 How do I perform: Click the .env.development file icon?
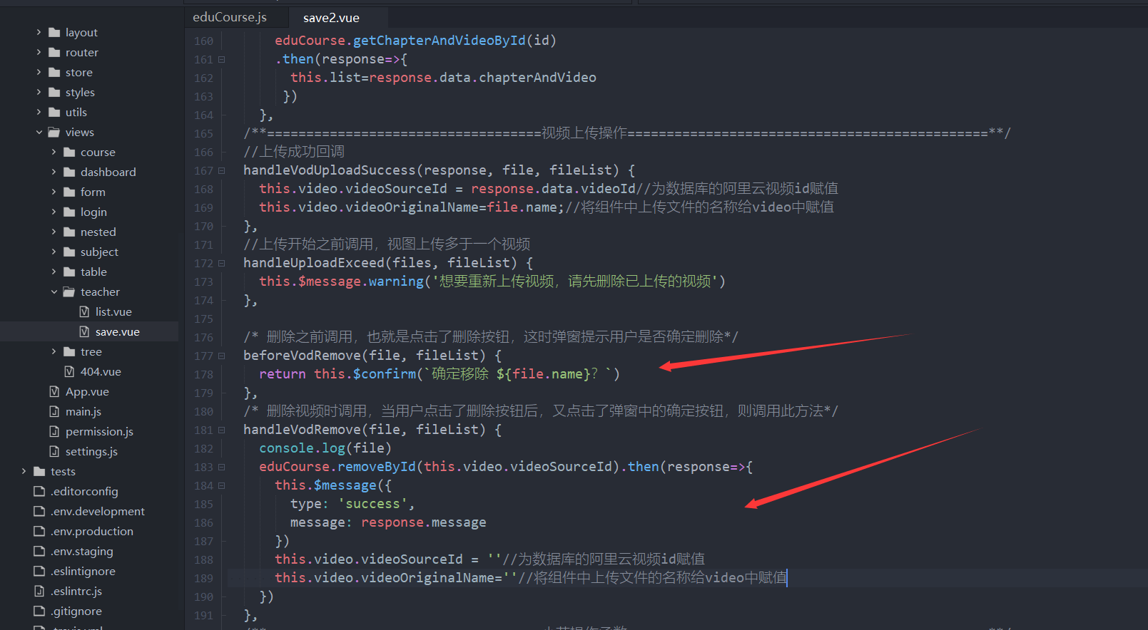point(39,511)
